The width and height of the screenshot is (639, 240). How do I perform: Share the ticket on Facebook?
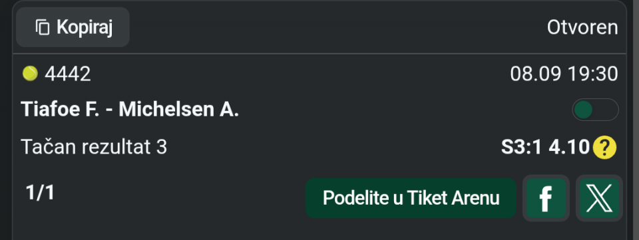[x=546, y=198]
